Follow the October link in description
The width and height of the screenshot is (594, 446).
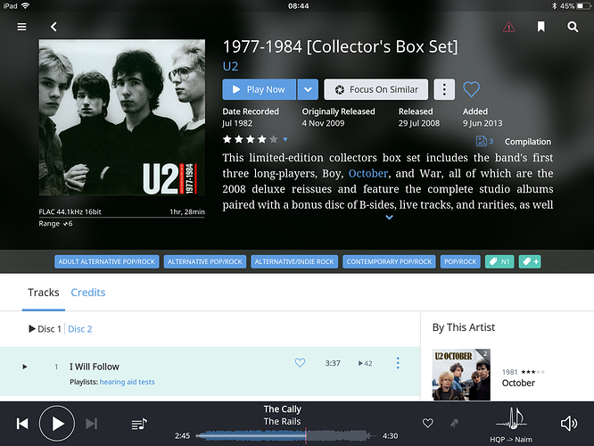368,173
